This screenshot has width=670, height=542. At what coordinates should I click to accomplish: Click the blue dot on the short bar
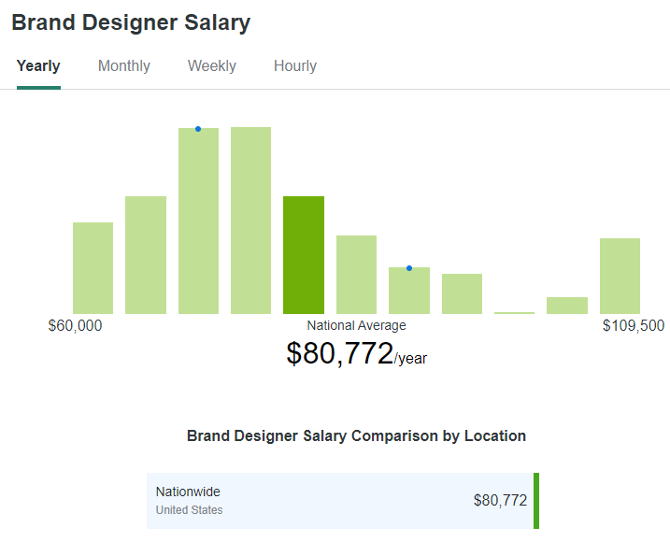[x=409, y=268]
